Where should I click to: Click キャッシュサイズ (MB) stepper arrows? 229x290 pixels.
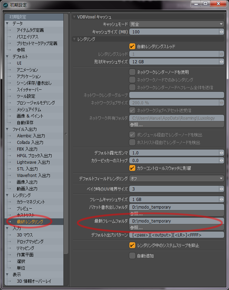221,32
